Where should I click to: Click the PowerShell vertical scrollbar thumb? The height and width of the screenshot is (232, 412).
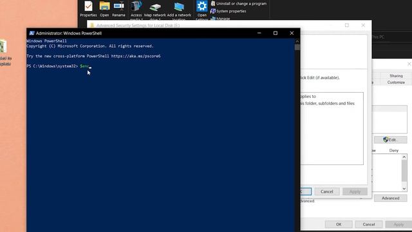point(297,47)
